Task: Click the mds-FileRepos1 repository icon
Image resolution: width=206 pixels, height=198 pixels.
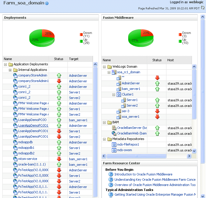Action: (x=114, y=145)
